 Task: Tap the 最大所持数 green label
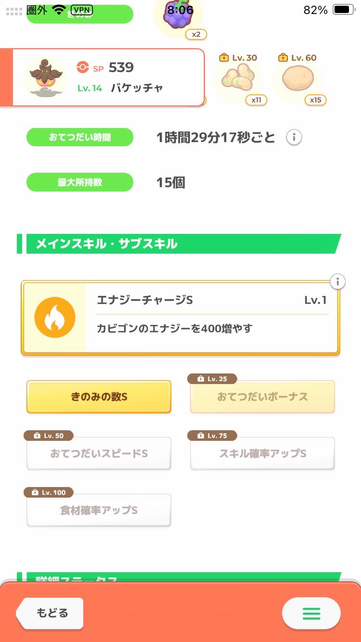(x=79, y=182)
